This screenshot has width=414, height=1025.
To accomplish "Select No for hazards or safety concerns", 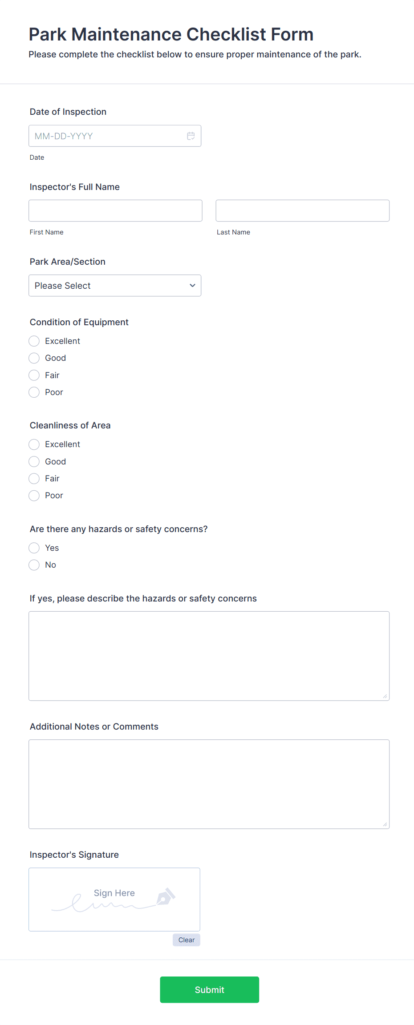I will coord(34,565).
